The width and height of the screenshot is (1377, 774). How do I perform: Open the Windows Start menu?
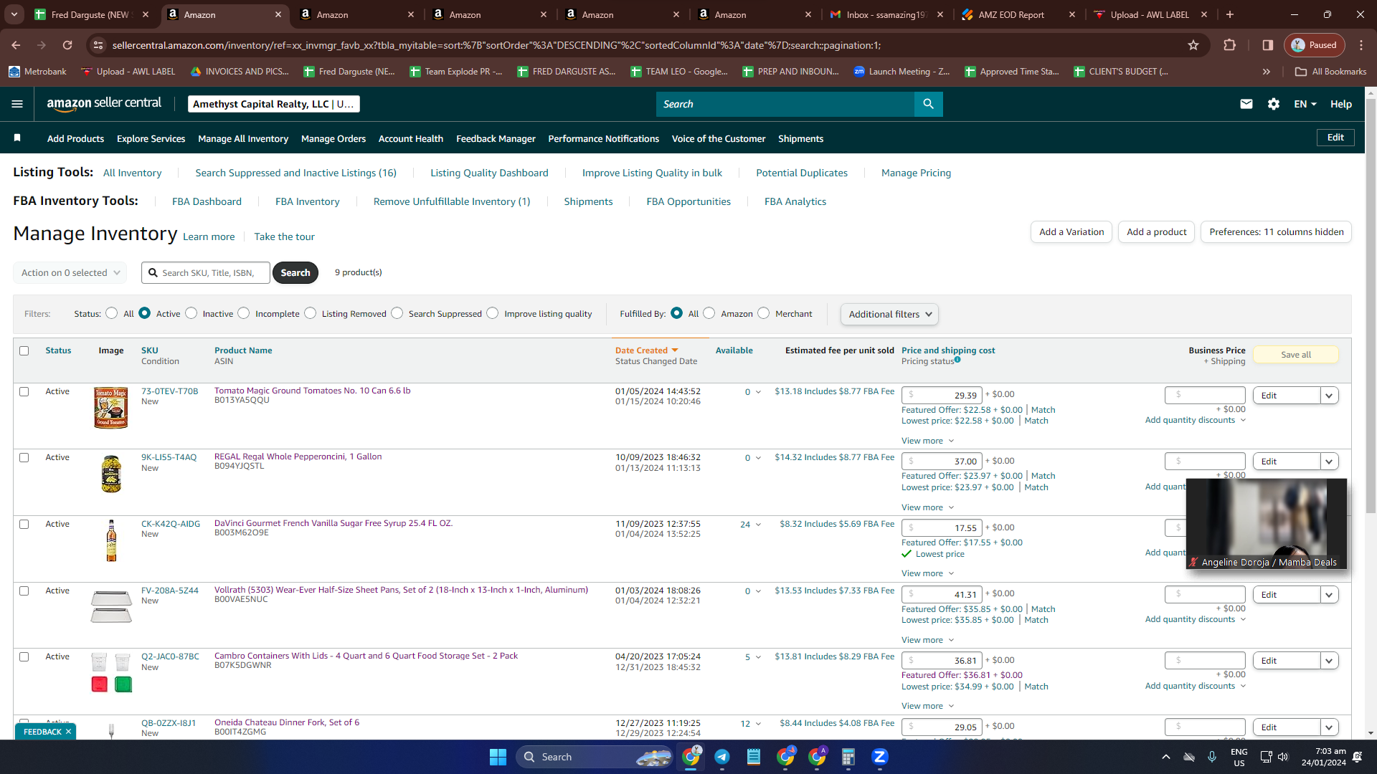click(498, 757)
